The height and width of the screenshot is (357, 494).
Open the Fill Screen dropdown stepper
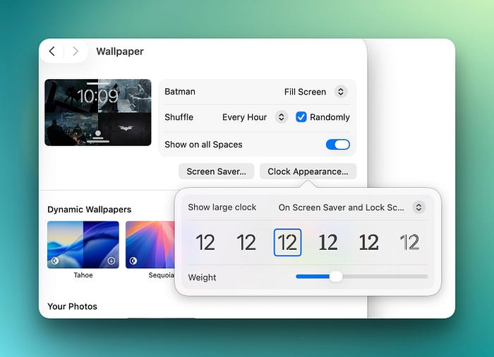[341, 92]
